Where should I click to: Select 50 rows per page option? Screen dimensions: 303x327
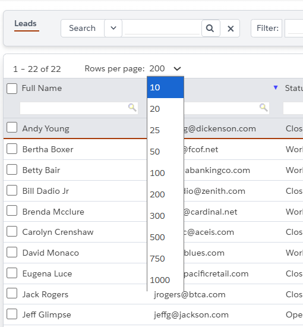click(165, 152)
